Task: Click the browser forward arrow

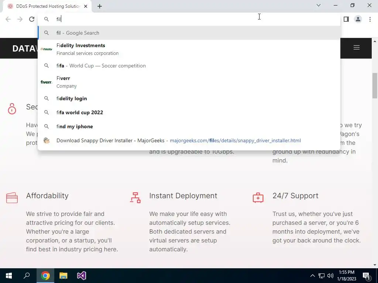Action: pyautogui.click(x=20, y=19)
